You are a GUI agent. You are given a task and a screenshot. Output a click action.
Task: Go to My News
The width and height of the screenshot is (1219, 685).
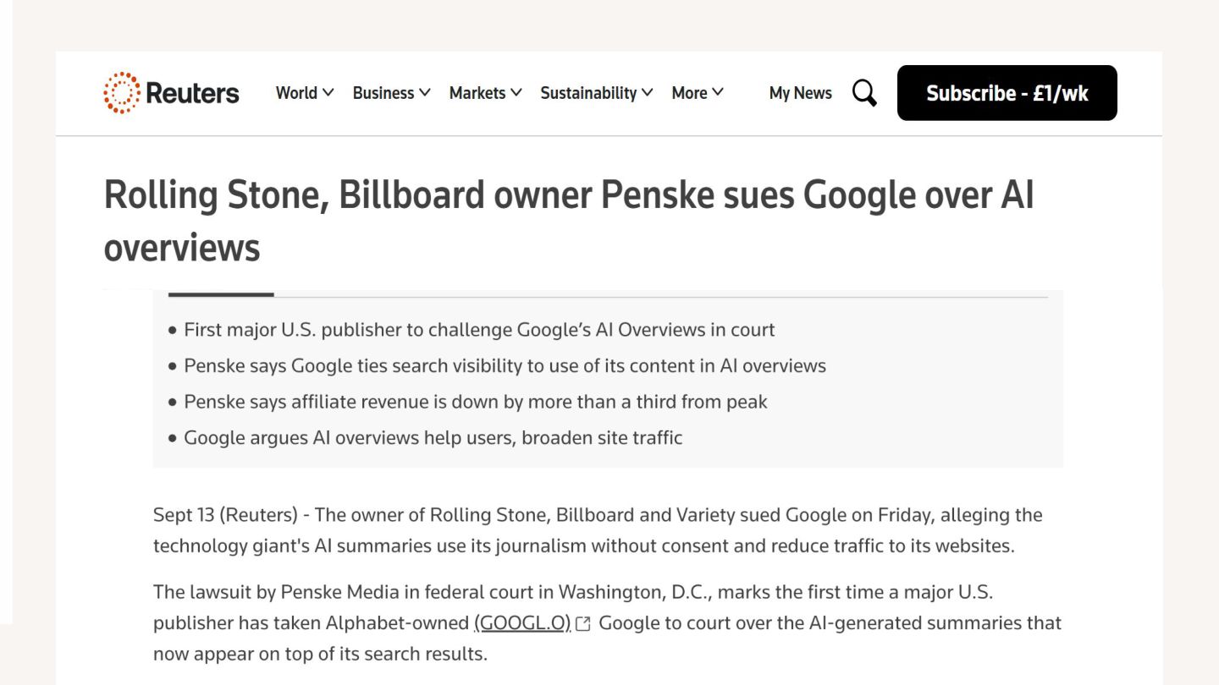[800, 93]
